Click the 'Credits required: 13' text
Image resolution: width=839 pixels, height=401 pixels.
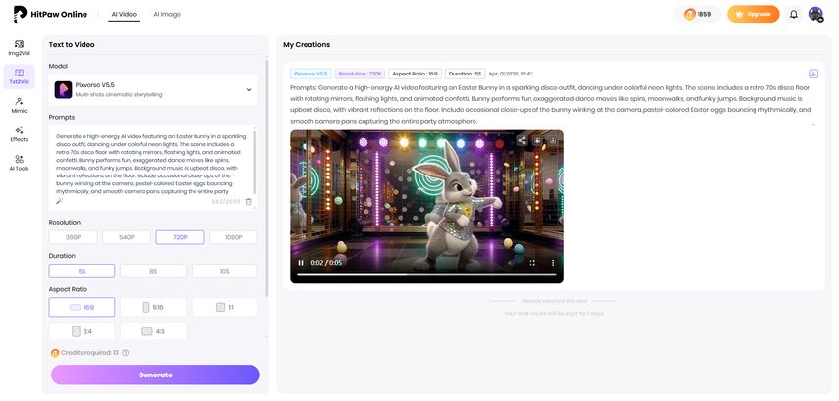90,352
